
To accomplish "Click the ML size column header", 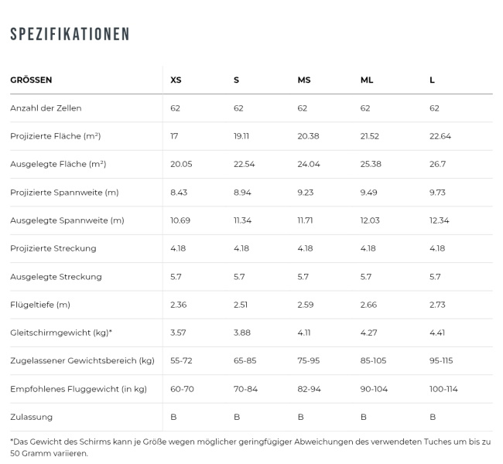I will pyautogui.click(x=367, y=80).
